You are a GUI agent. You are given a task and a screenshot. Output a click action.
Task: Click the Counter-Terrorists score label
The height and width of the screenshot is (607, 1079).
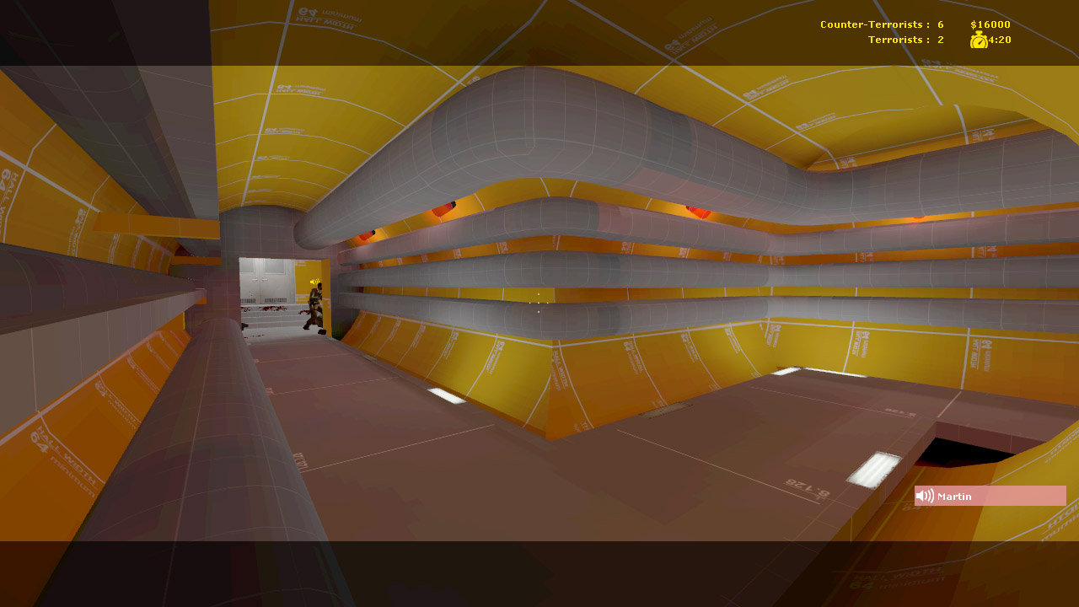click(874, 25)
